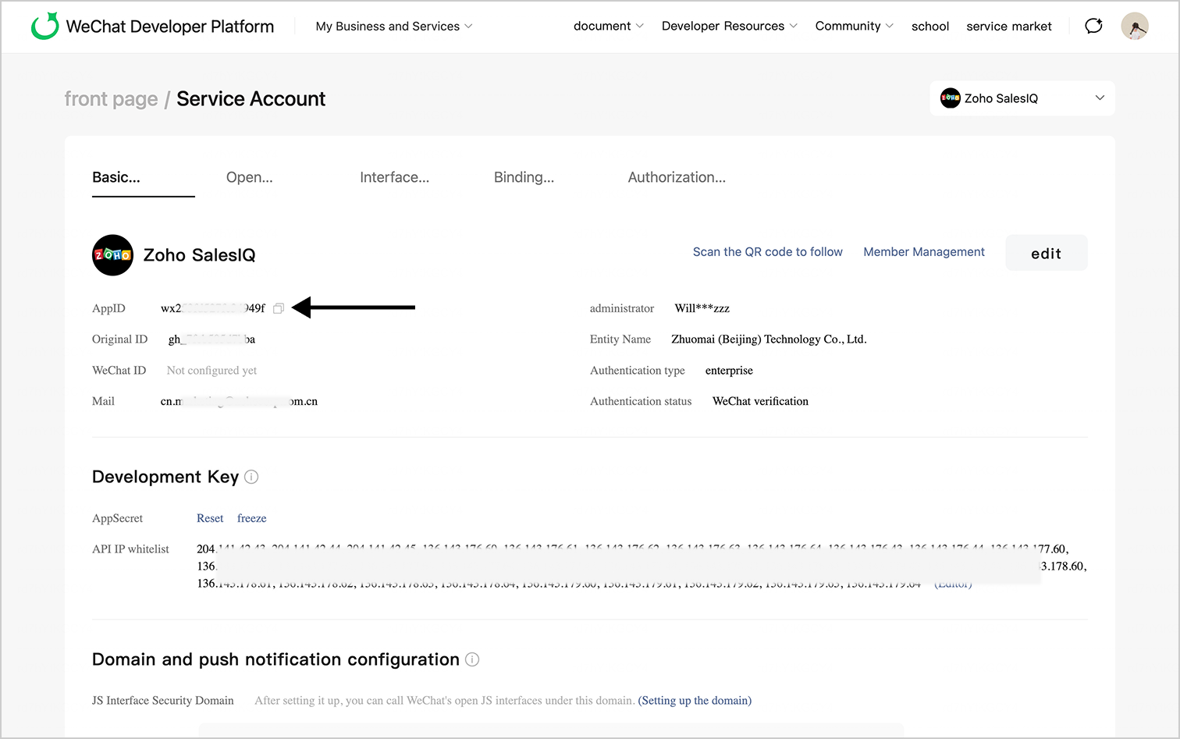Copy the AppID using copy icon
The image size is (1180, 739).
click(x=279, y=308)
